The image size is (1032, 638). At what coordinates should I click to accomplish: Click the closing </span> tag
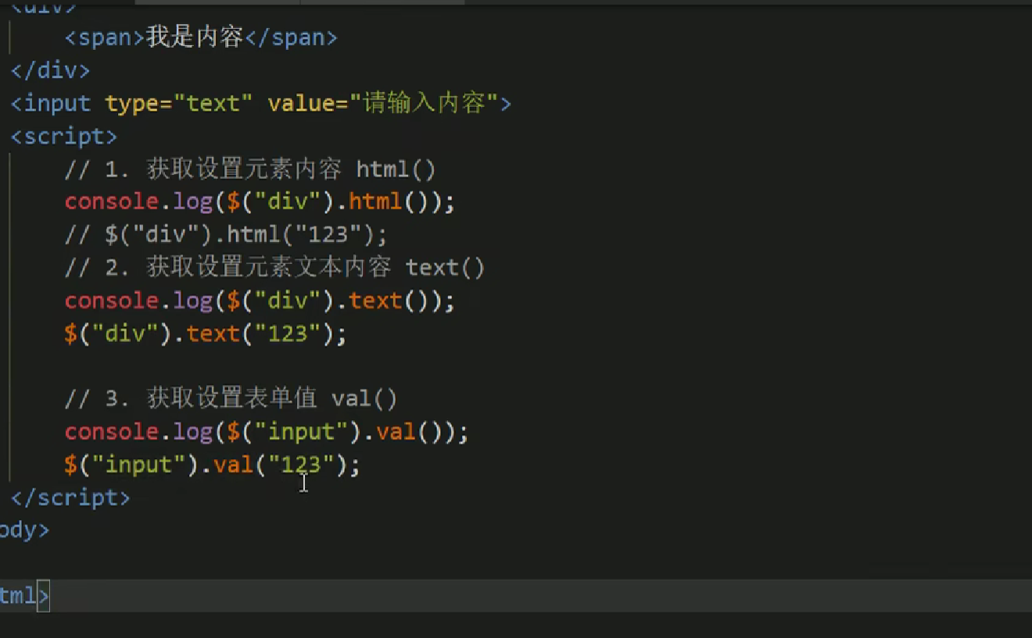pyautogui.click(x=291, y=37)
